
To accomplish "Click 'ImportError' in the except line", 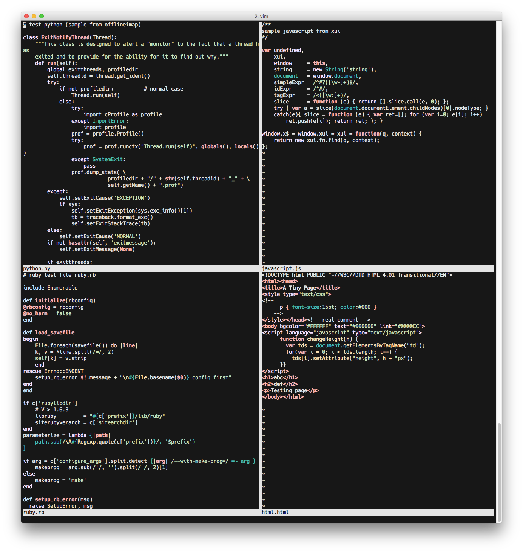I will (109, 121).
